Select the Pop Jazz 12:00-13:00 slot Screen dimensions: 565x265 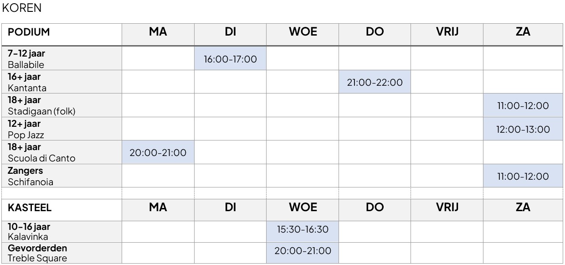pyautogui.click(x=523, y=129)
